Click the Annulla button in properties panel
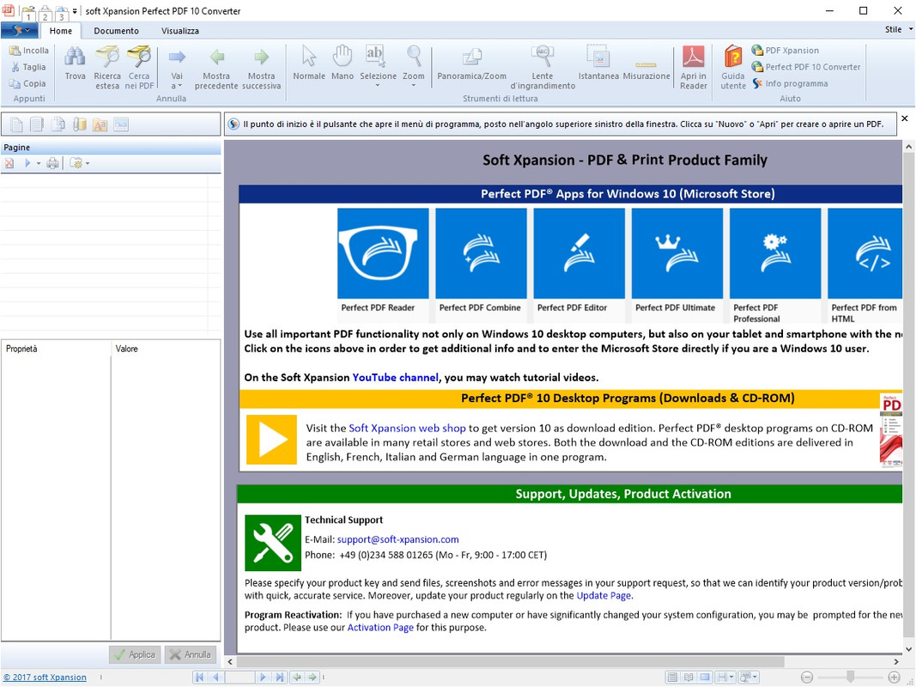Viewport: 916px width, 687px height. click(190, 655)
